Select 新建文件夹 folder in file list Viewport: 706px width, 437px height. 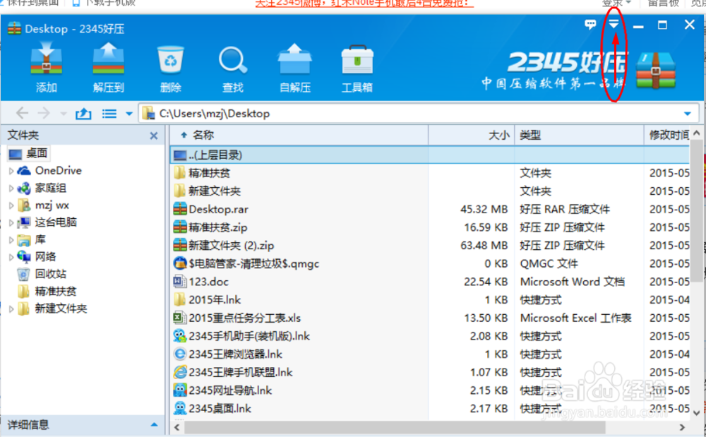pos(215,191)
